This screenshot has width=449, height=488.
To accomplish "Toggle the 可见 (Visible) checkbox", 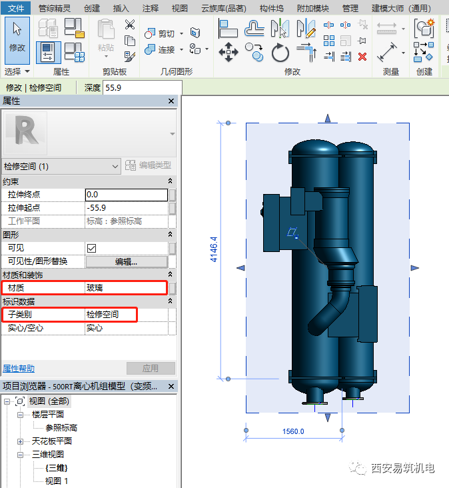I will coord(92,248).
